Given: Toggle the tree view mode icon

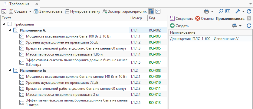Looking at the screenshot, I should [151, 11].
